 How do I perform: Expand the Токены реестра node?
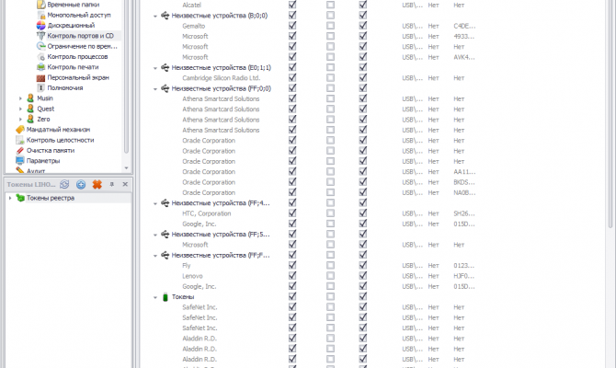pyautogui.click(x=10, y=198)
